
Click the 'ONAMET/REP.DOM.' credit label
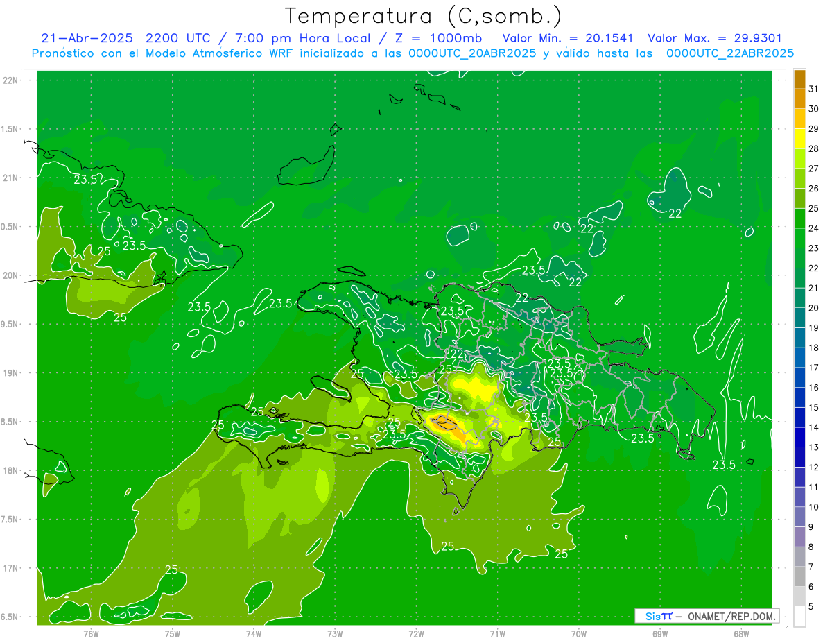click(x=732, y=616)
